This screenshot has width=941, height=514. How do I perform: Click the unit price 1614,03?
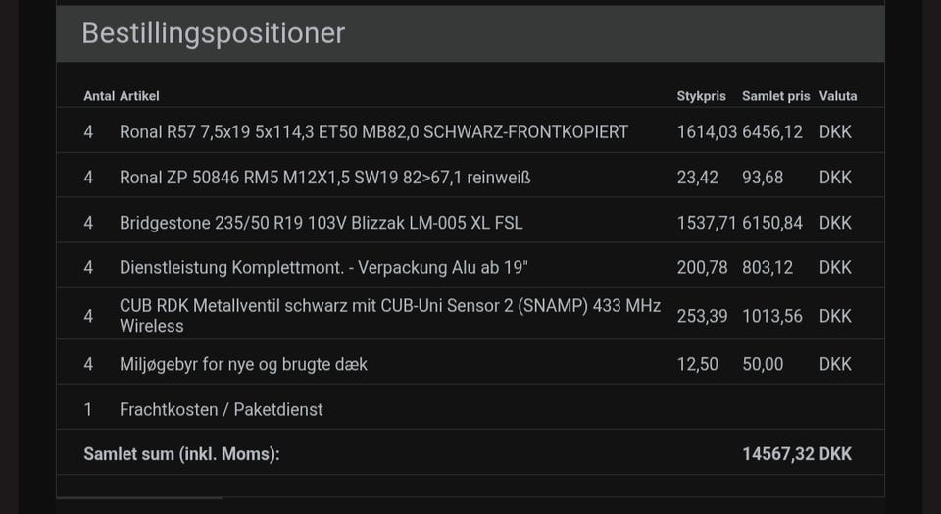(x=706, y=131)
